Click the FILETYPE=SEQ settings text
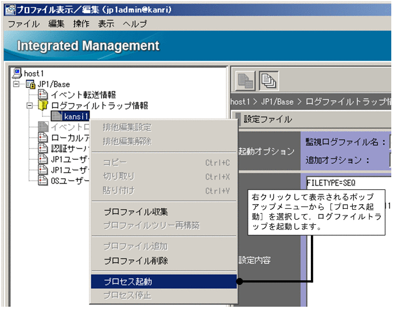The height and width of the screenshot is (309, 393). tap(331, 183)
